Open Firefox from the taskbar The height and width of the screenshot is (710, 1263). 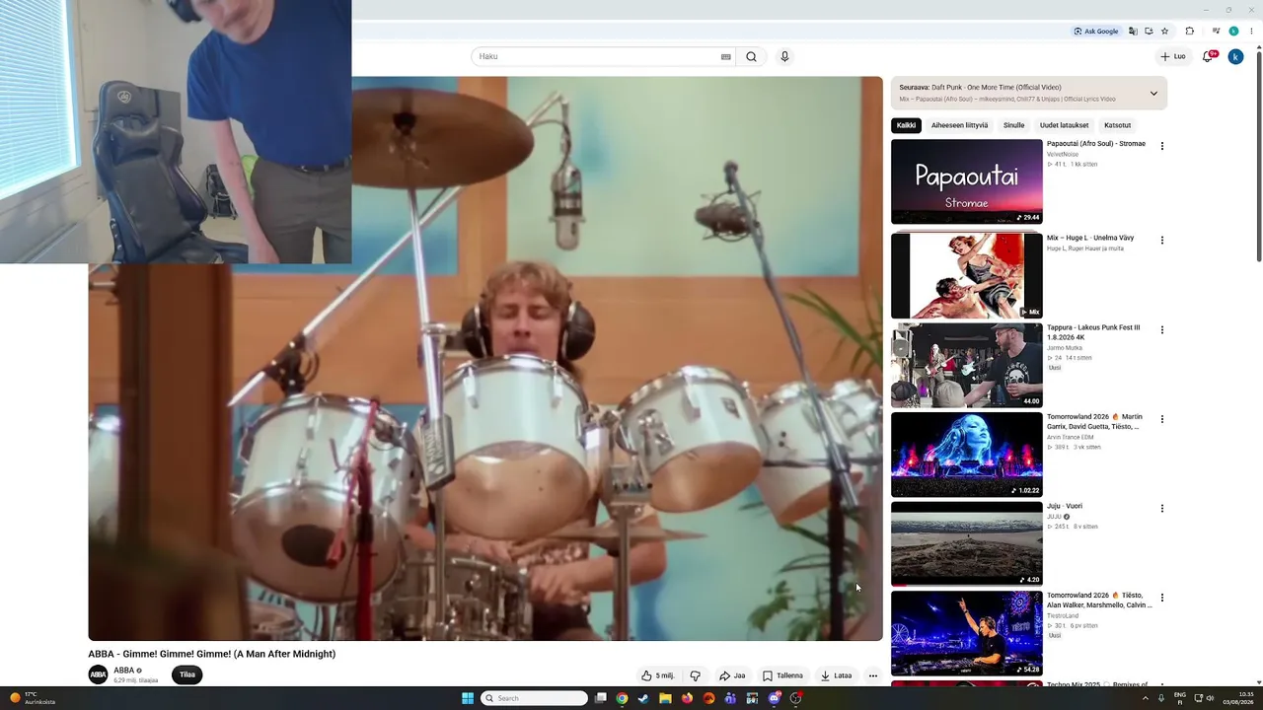687,698
